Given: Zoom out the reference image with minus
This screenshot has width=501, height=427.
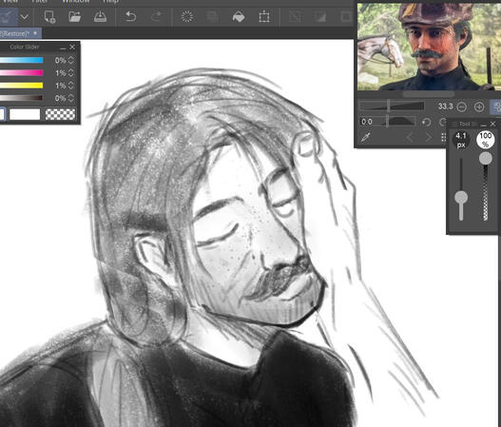Looking at the screenshot, I should [462, 107].
